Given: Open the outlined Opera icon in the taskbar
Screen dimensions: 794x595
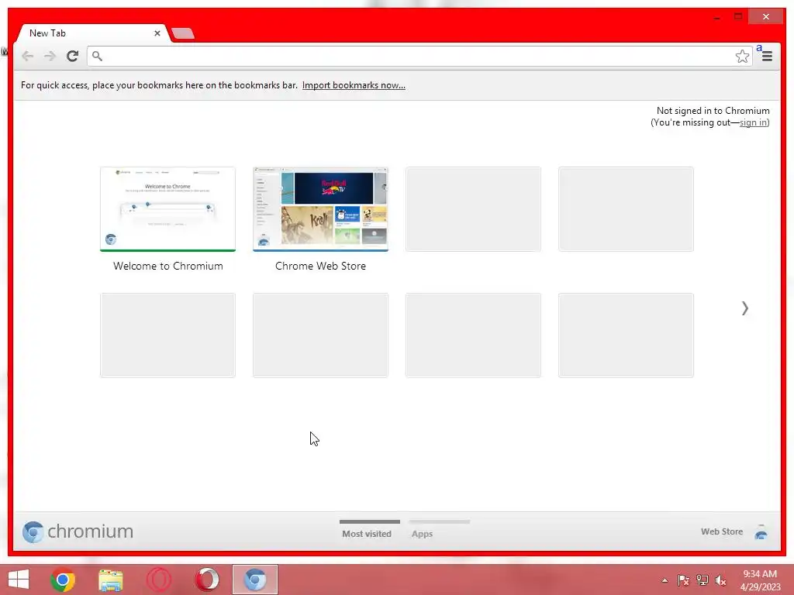Looking at the screenshot, I should [158, 580].
